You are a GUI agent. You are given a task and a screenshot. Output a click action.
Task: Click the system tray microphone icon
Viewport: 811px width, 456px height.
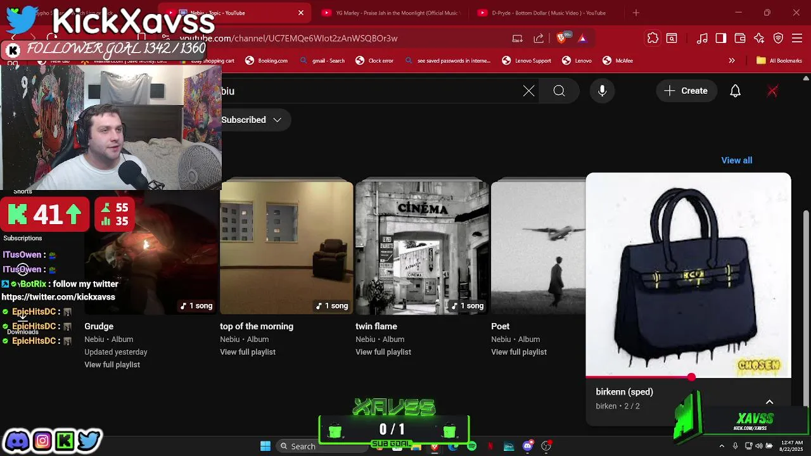point(736,446)
